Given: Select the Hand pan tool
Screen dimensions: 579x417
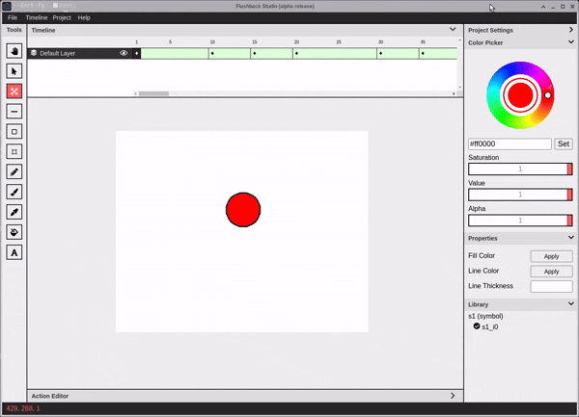Looking at the screenshot, I should (x=14, y=51).
